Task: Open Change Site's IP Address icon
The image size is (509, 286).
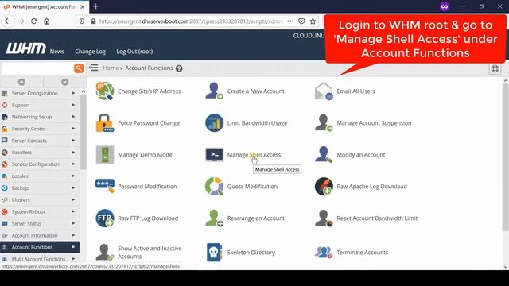Action: pos(104,91)
